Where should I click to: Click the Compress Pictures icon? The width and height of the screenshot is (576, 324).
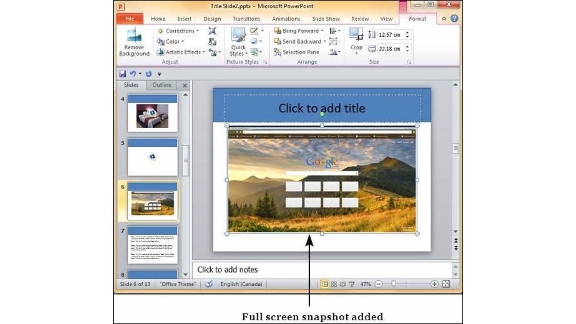tap(212, 31)
